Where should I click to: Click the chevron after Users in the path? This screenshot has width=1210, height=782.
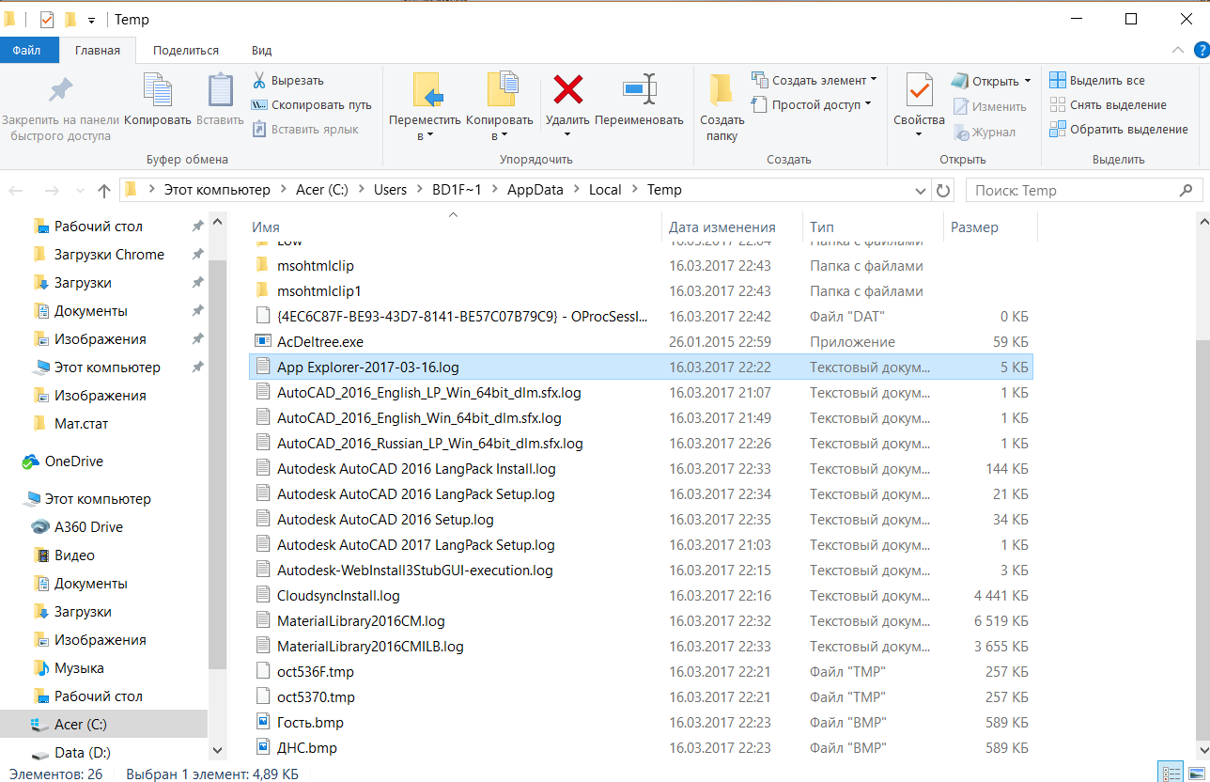pyautogui.click(x=420, y=190)
